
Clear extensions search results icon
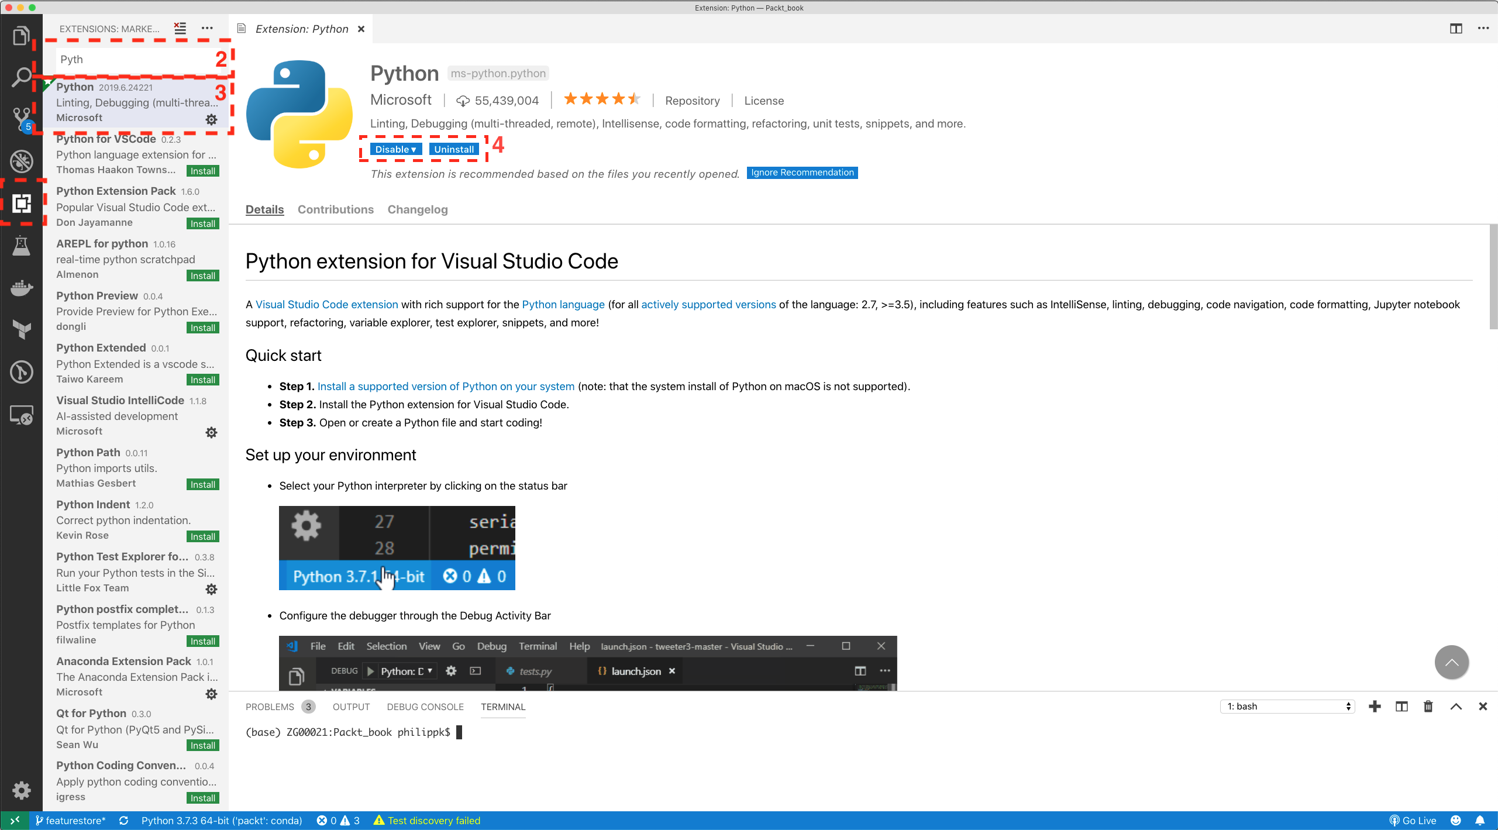click(x=180, y=28)
